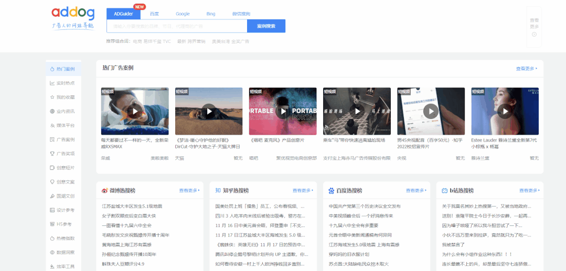
Task: Open 设计参考 in the sidebar
Action: coord(63,210)
